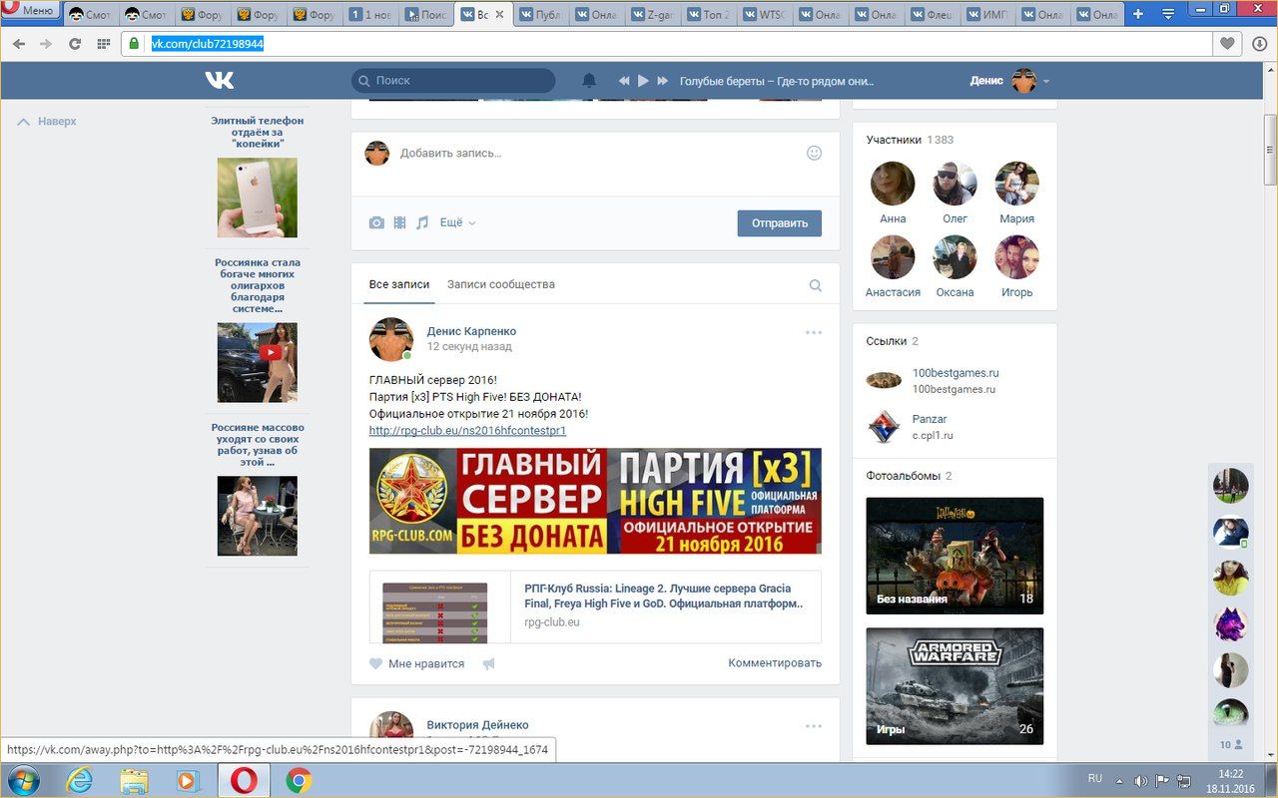Click the 'Отправить' button
This screenshot has width=1278, height=798.
pos(780,222)
